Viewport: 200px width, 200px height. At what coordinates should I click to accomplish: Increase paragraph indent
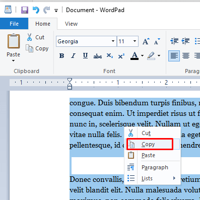pos(185,41)
